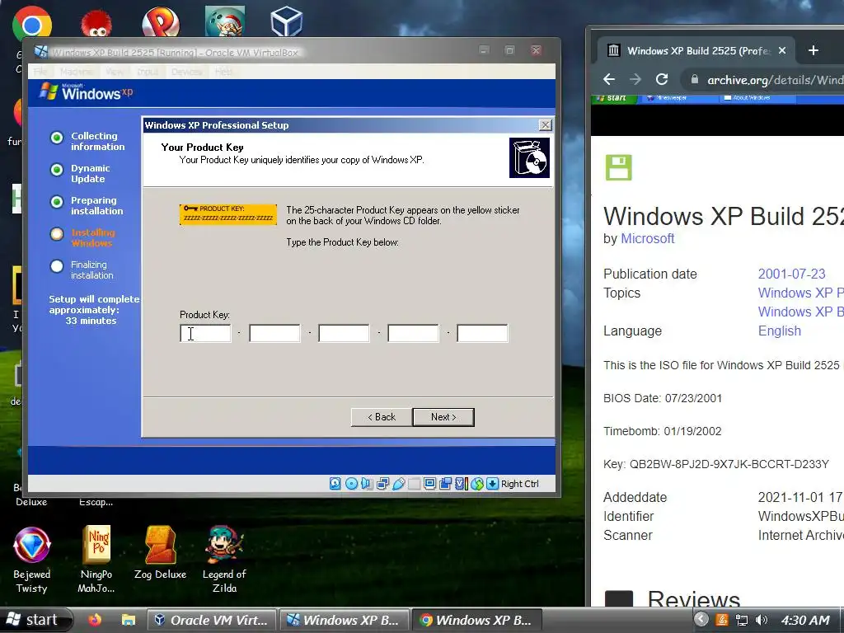Click the orange icon in the system tray
This screenshot has width=844, height=633.
point(722,620)
